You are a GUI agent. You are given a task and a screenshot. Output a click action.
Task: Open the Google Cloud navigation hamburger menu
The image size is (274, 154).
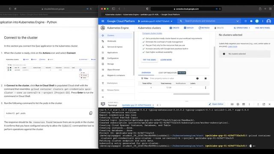click(103, 21)
